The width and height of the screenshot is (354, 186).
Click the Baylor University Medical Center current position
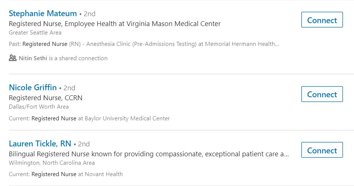(90, 118)
